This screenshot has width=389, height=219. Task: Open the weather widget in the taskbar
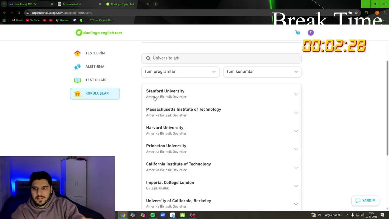pos(326,215)
